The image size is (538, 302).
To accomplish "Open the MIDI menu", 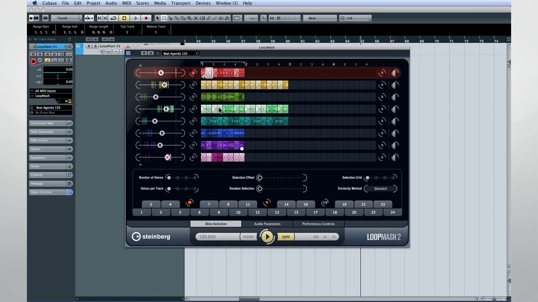I will pos(127,3).
